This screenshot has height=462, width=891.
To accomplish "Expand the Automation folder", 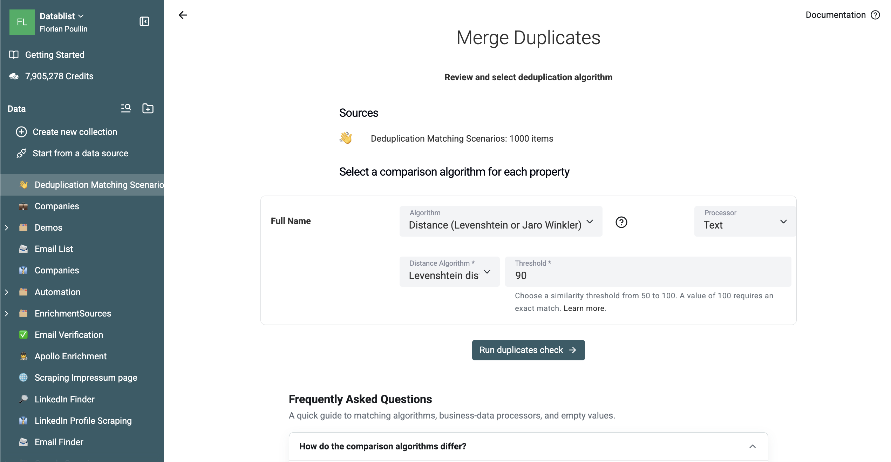I will pyautogui.click(x=7, y=292).
